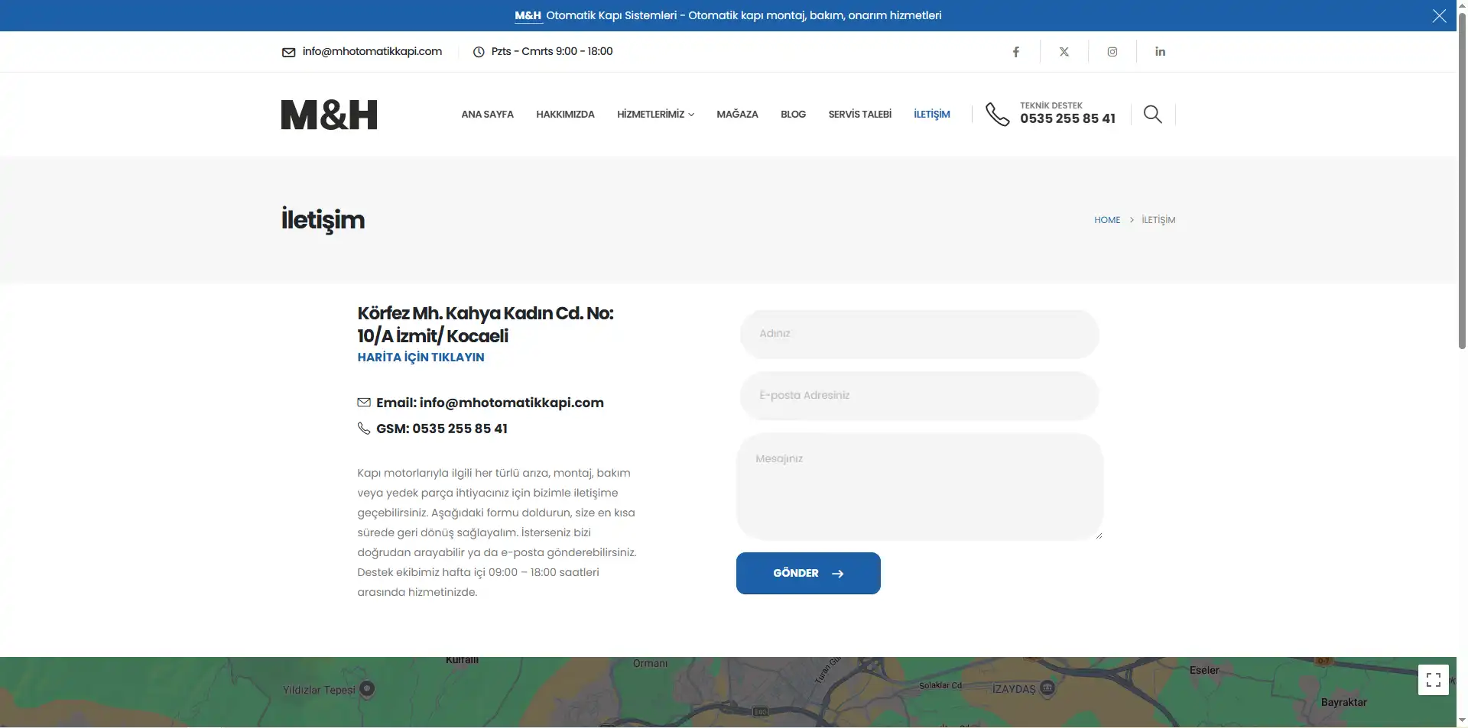Open the Facebook social icon
This screenshot has height=728, width=1468.
click(1016, 52)
